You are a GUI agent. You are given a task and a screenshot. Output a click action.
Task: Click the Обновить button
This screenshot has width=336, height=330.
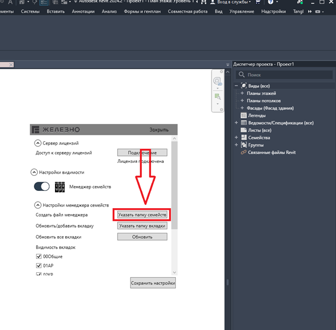coord(142,237)
